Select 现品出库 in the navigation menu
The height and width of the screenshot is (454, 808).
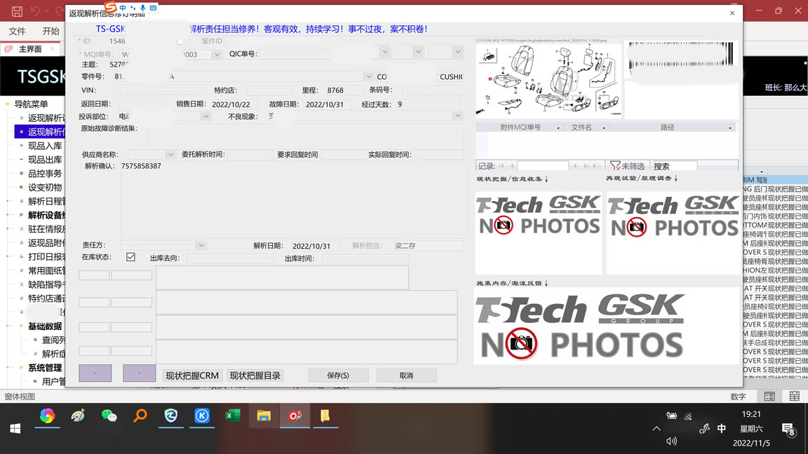[45, 160]
